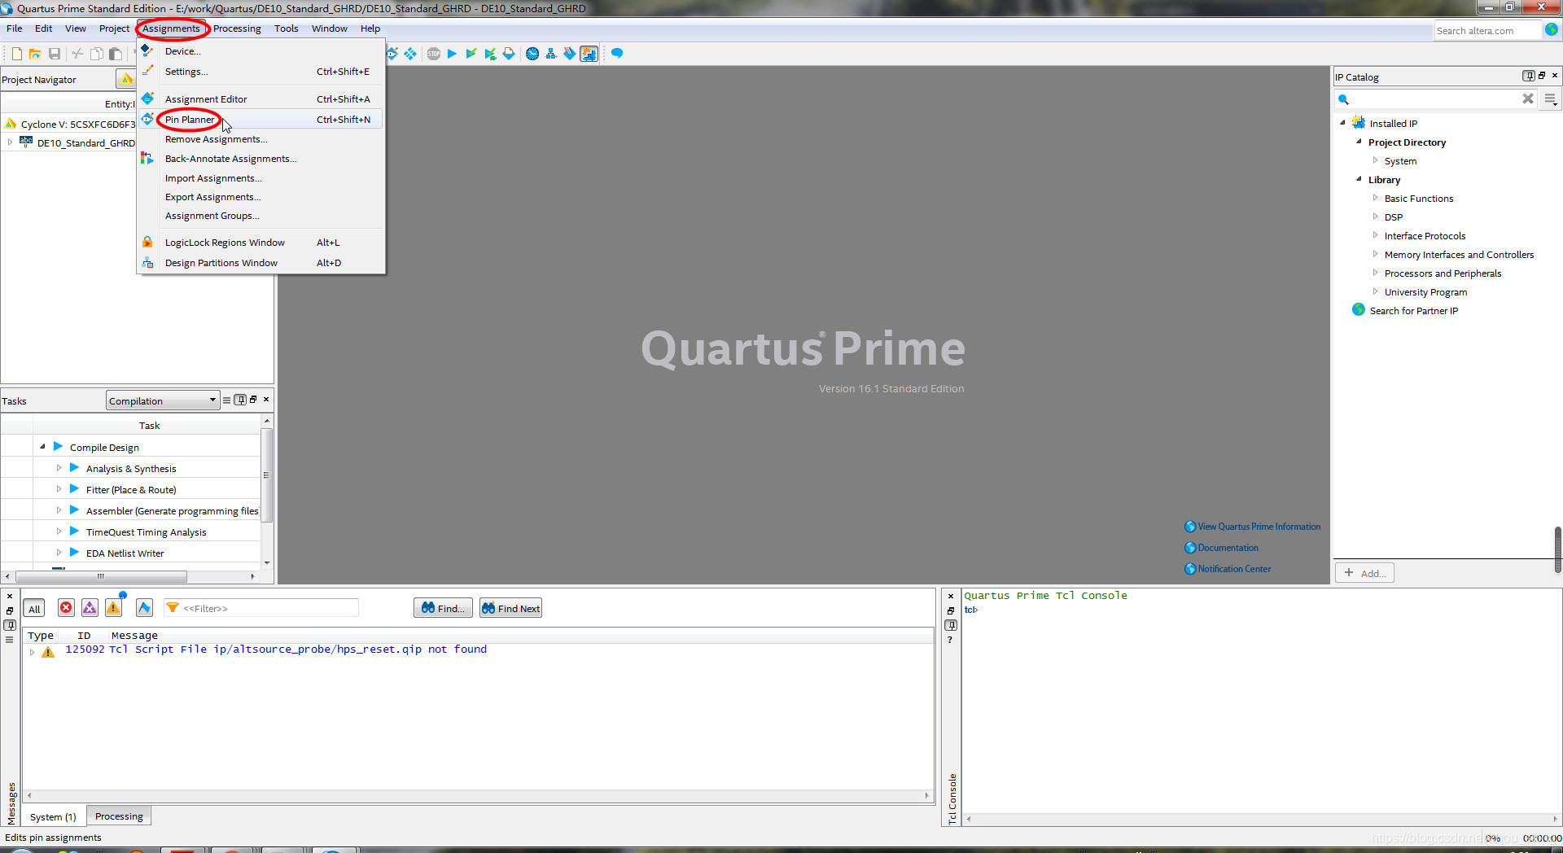Toggle the info flag messages filter
1563x853 pixels.
(x=144, y=608)
